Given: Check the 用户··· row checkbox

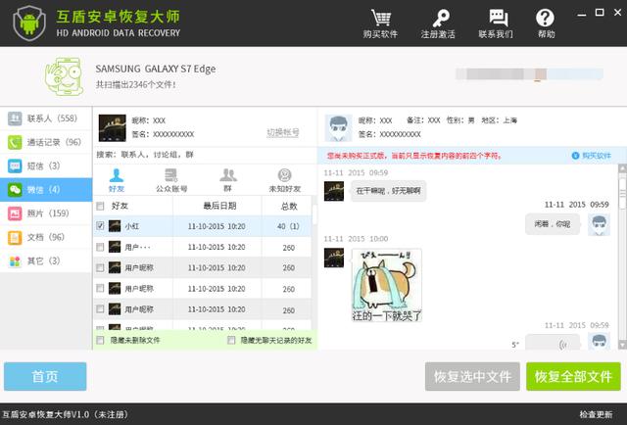Looking at the screenshot, I should click(x=100, y=247).
